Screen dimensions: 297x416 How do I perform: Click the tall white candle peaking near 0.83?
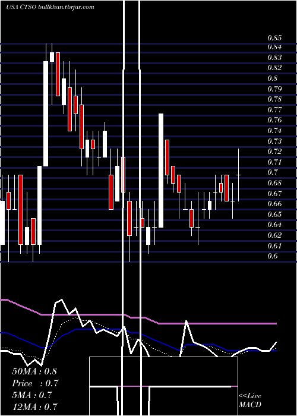click(46, 114)
